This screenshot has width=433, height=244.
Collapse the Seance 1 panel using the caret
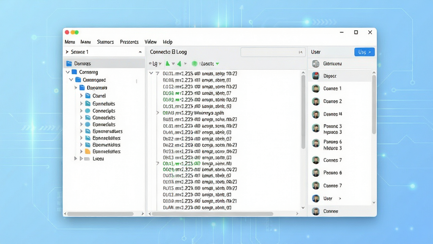[140, 52]
